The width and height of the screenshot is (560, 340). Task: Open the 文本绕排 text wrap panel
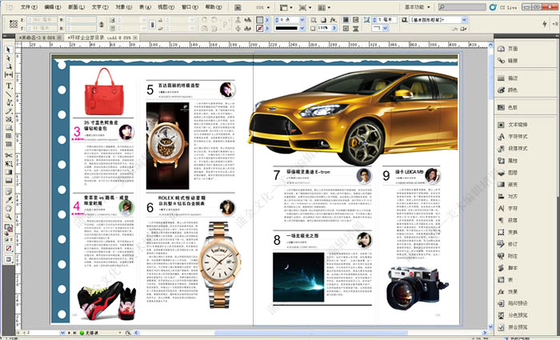pos(513,125)
